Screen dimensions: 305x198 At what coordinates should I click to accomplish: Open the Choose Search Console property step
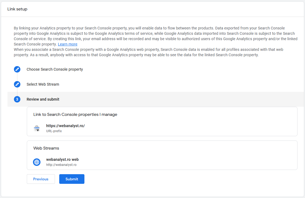coord(55,69)
